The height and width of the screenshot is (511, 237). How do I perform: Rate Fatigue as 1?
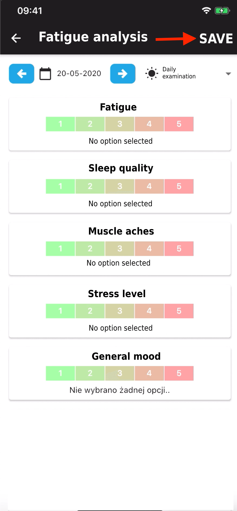pyautogui.click(x=60, y=124)
